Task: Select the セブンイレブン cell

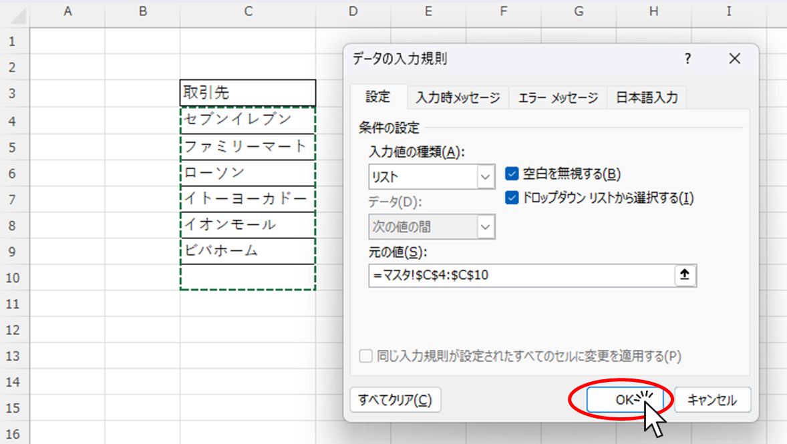Action: point(248,120)
